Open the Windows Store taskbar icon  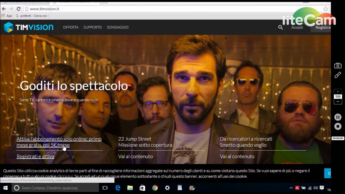142,188
